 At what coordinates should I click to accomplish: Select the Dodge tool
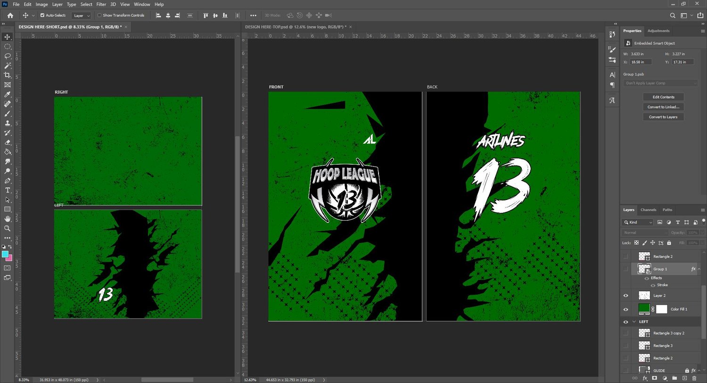point(8,171)
